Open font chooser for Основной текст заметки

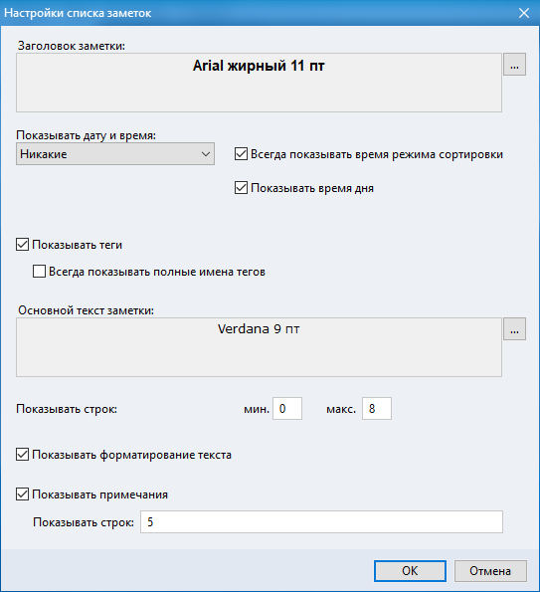pos(514,329)
